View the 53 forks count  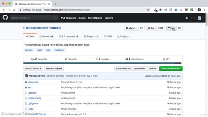coord(179,28)
